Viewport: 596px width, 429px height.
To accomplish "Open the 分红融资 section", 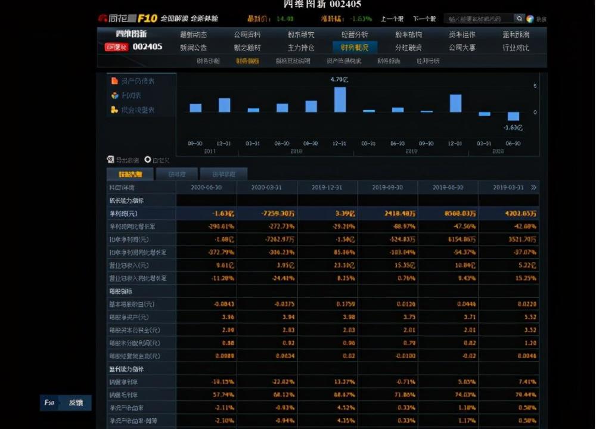I will point(409,48).
